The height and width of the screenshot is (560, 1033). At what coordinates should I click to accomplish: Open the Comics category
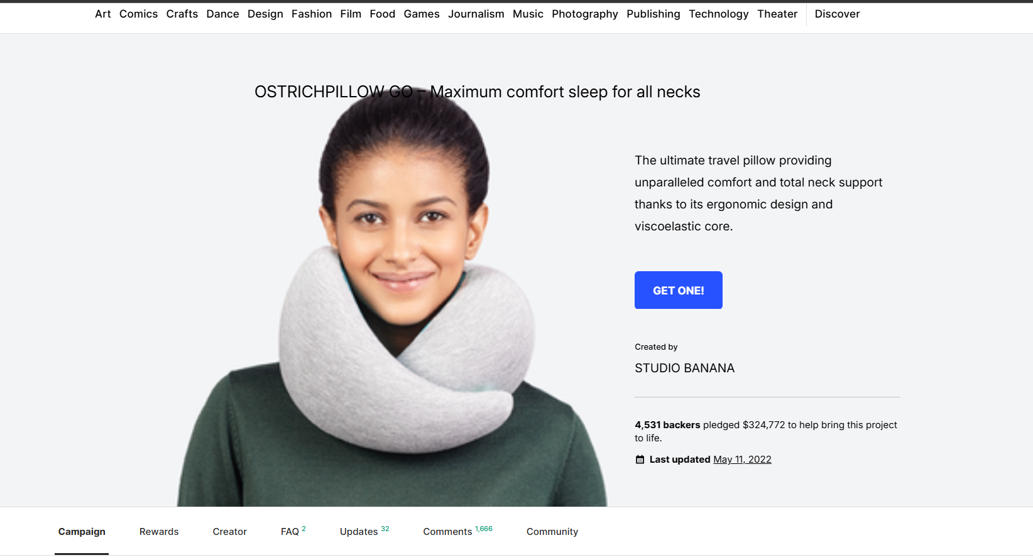coord(138,14)
